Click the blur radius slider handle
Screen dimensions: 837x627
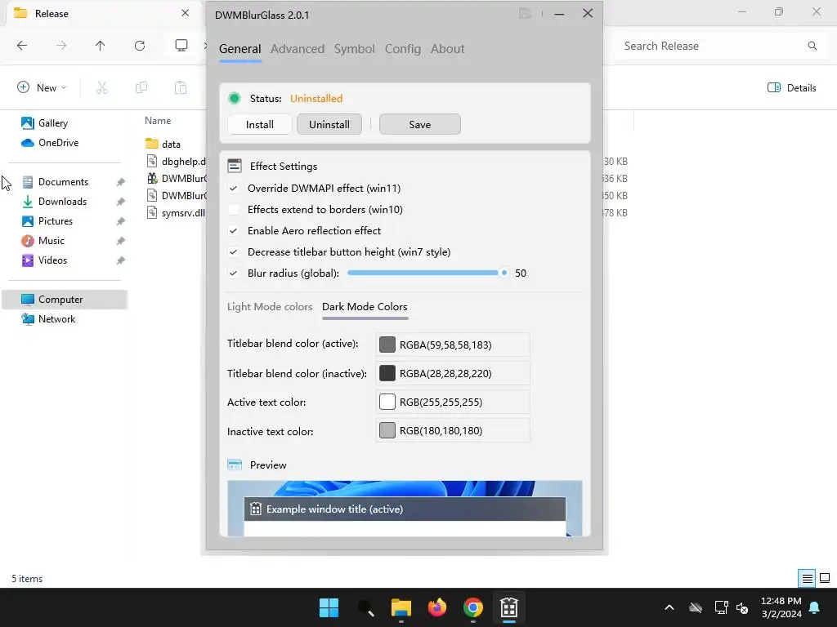504,273
